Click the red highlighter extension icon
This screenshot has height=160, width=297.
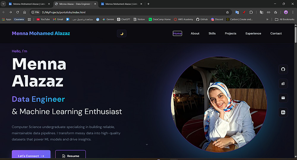tap(244, 12)
